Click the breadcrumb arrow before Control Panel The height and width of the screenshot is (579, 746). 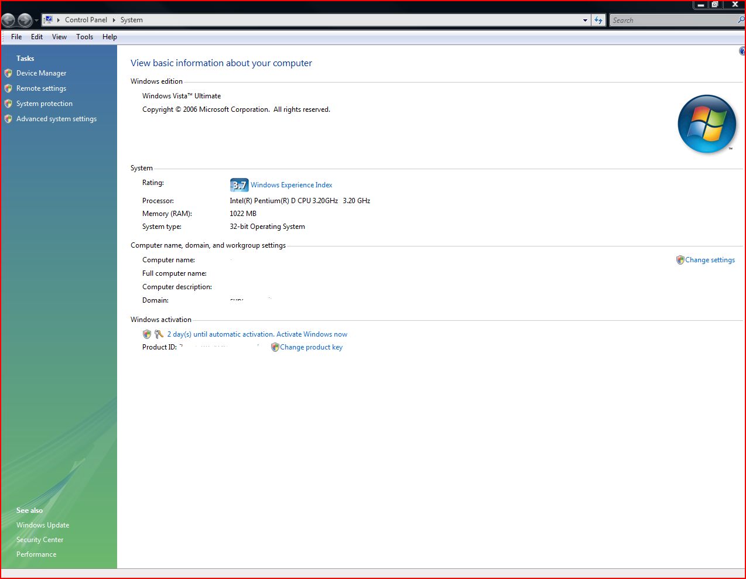click(59, 20)
